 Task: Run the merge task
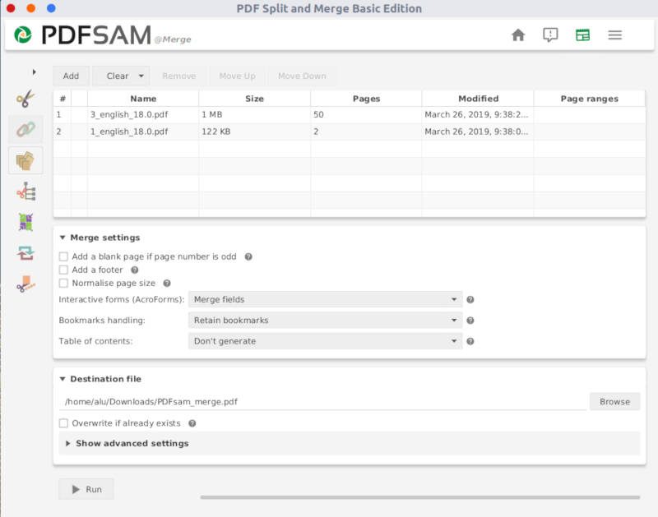(86, 489)
